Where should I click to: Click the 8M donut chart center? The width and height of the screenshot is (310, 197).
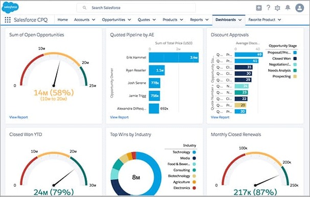pos(136,177)
